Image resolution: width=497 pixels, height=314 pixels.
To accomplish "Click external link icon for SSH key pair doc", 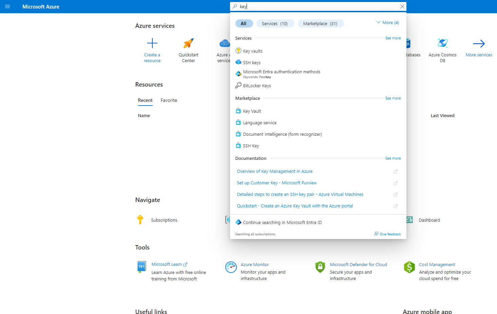I will 395,195.
